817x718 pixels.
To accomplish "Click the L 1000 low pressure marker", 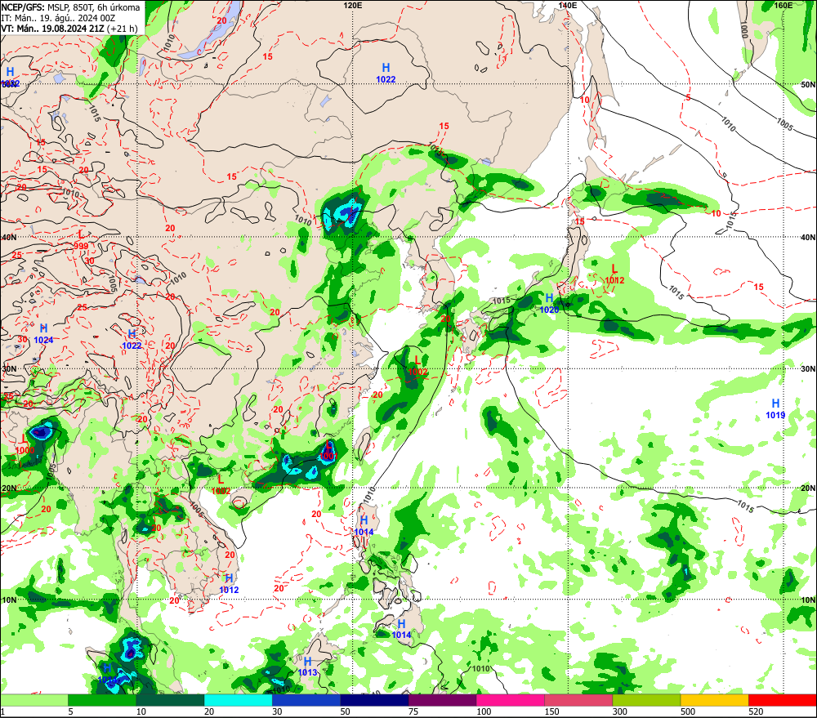I will (25, 444).
